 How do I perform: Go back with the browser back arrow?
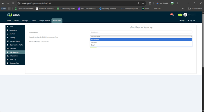3,3
